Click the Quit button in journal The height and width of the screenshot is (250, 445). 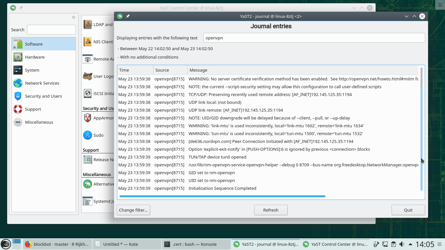(x=408, y=210)
